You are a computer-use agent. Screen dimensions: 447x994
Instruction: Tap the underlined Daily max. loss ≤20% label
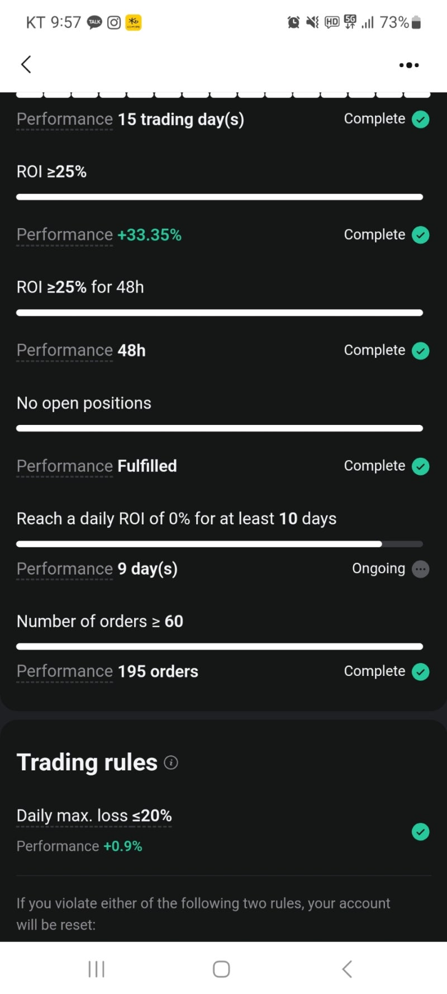pyautogui.click(x=94, y=816)
